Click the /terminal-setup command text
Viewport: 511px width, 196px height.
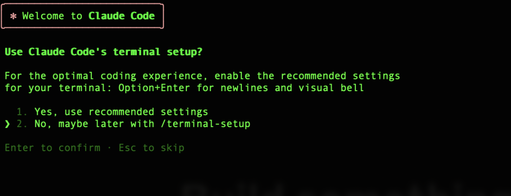(206, 124)
